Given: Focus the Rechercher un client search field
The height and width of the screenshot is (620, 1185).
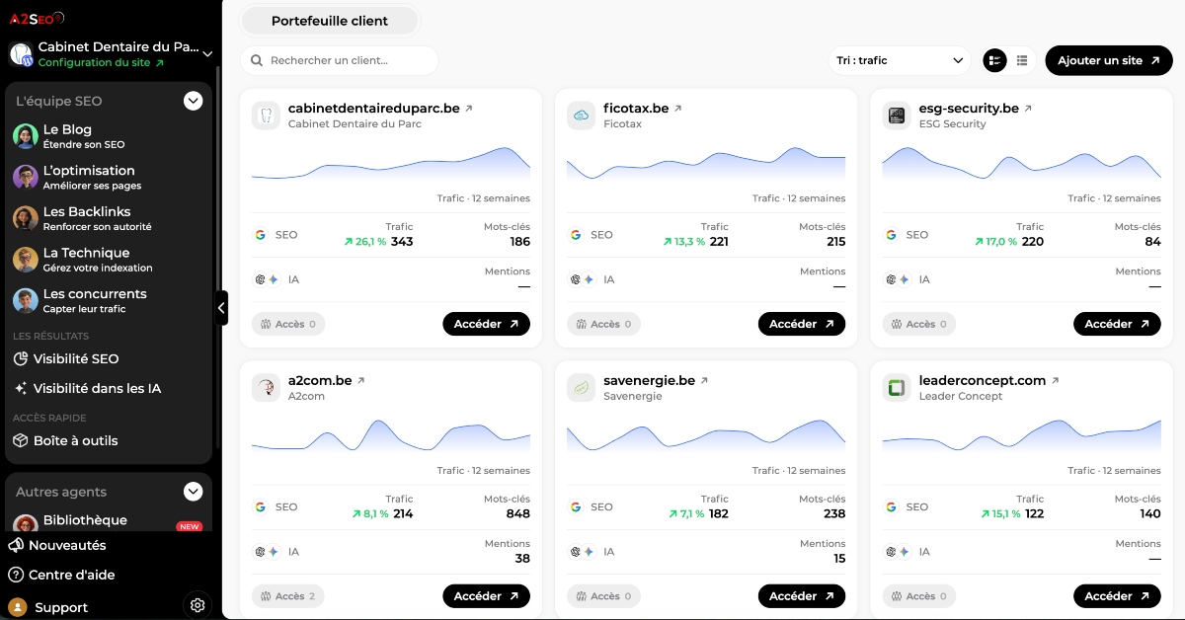Looking at the screenshot, I should click(340, 60).
